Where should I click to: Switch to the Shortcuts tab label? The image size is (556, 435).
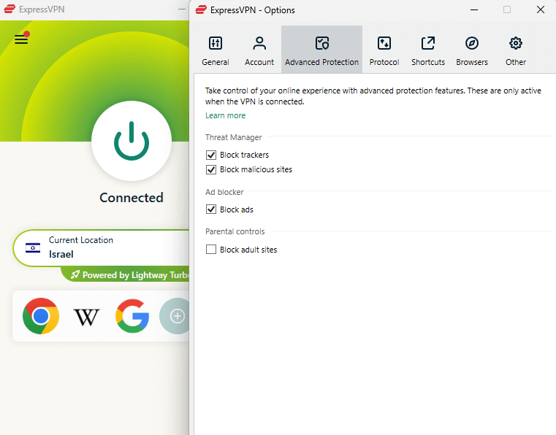click(428, 62)
